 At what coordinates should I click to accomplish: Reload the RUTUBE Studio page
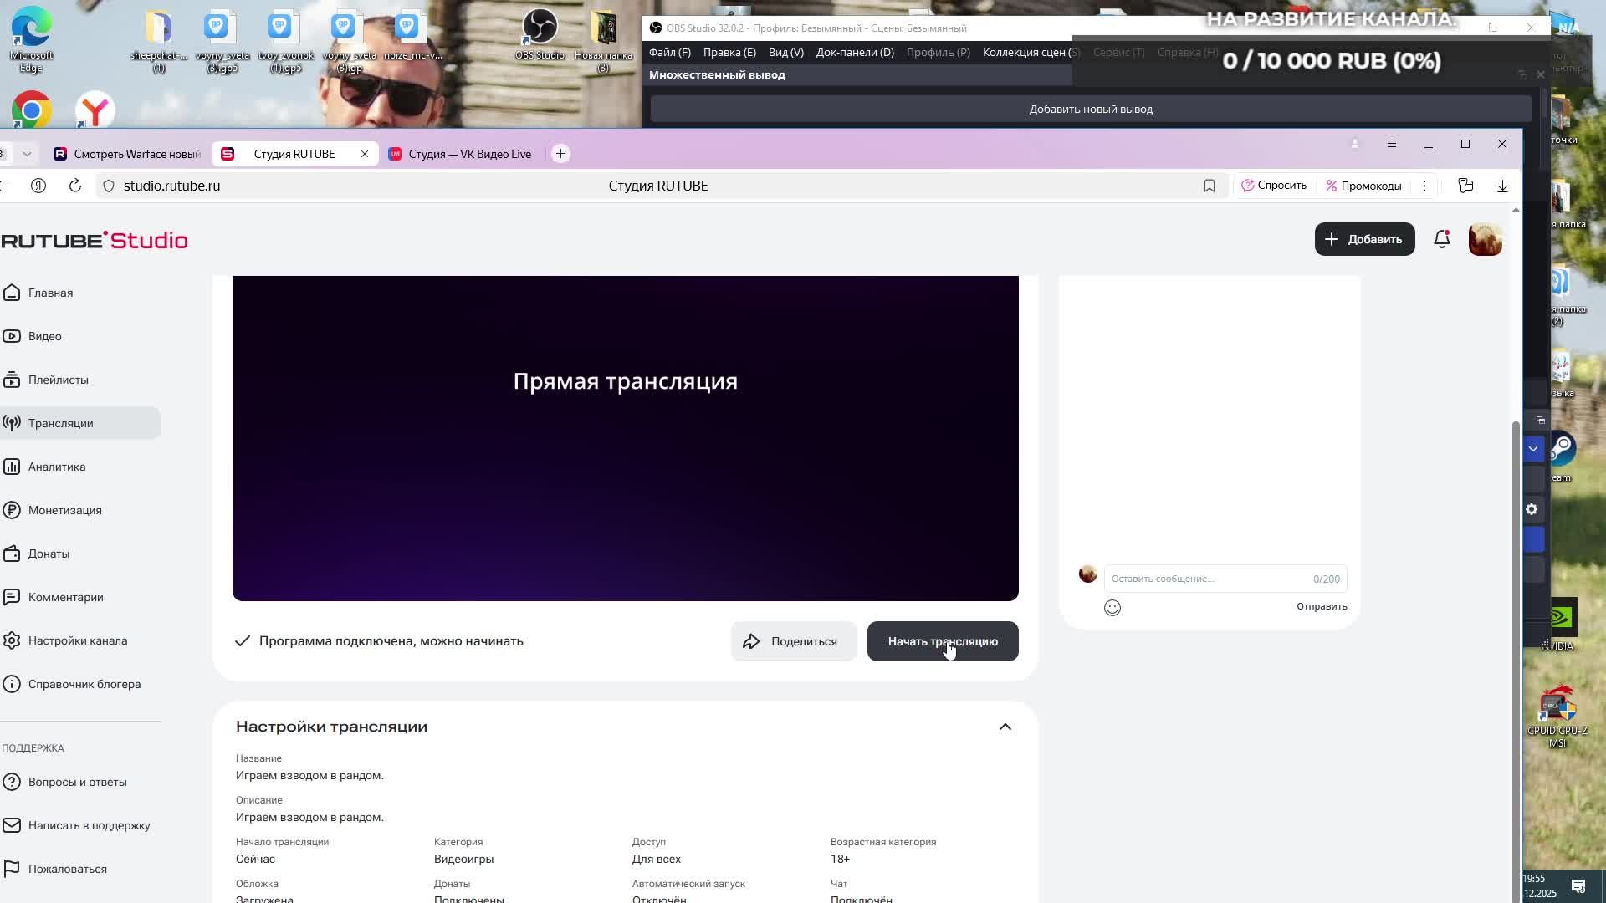(x=75, y=186)
